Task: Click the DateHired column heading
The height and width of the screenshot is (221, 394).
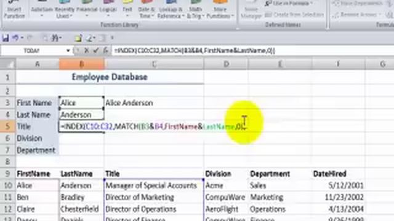Action: 338,174
